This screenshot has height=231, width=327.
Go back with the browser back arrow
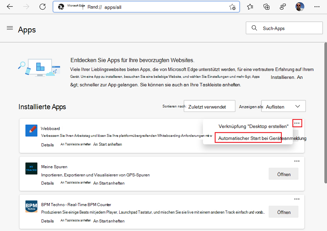(10, 7)
